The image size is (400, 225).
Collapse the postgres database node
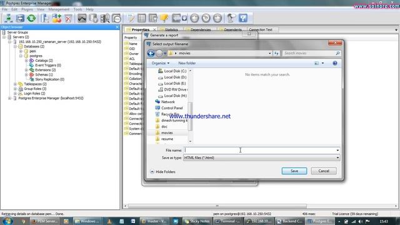coord(21,56)
